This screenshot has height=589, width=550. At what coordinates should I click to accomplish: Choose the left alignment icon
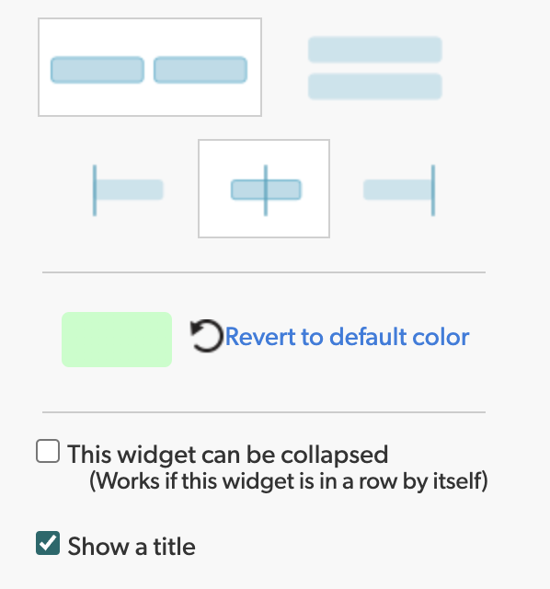coord(128,191)
